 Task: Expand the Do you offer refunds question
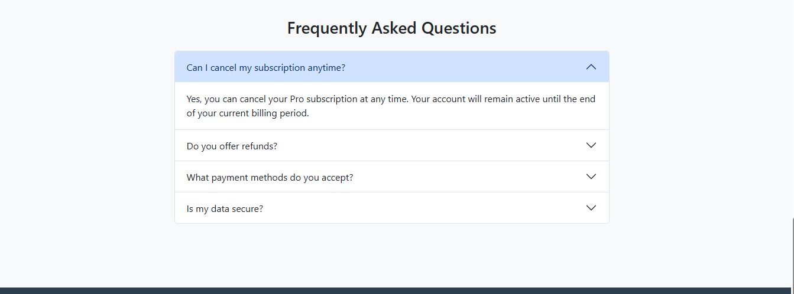pyautogui.click(x=232, y=146)
